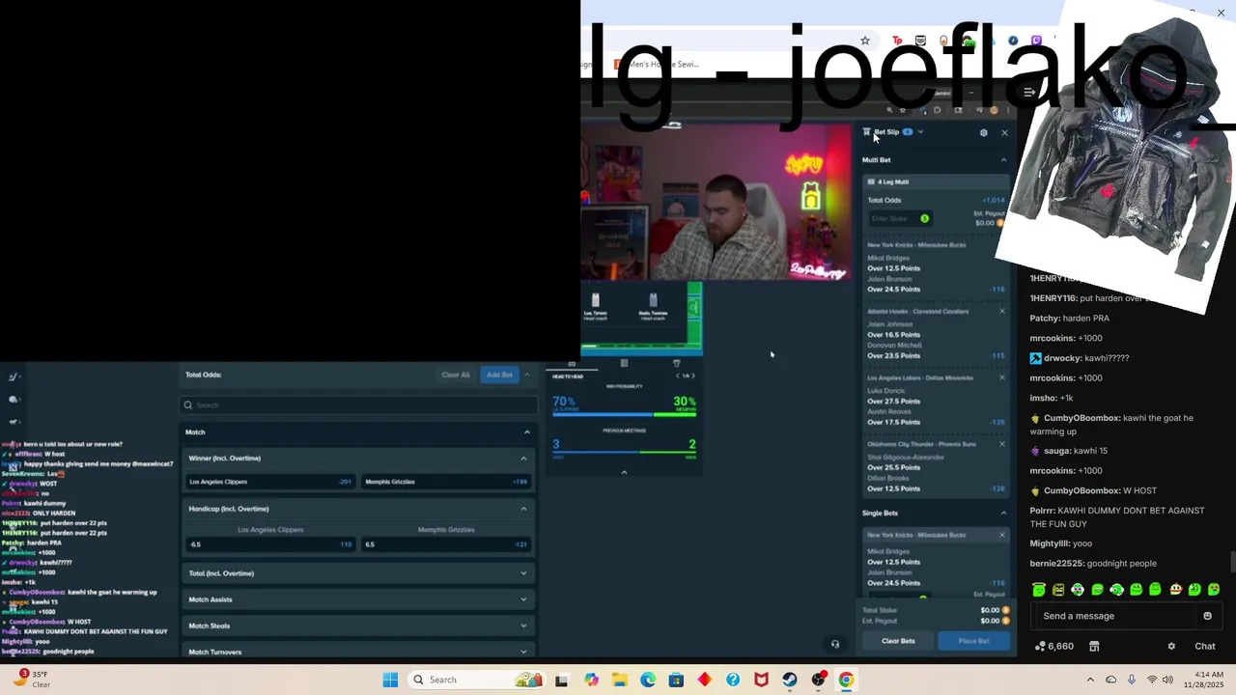1236x695 pixels.
Task: Open the chat emote picker
Action: pos(1207,616)
